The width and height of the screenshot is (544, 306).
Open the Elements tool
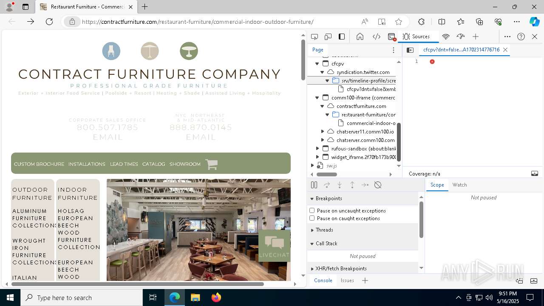tap(377, 37)
